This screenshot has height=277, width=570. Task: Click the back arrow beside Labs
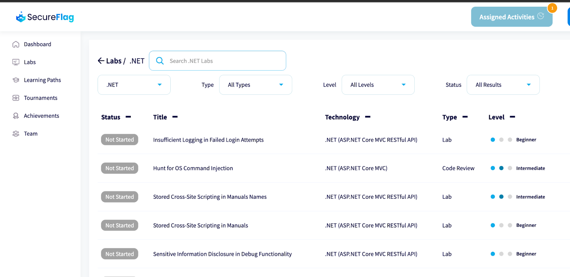[101, 61]
